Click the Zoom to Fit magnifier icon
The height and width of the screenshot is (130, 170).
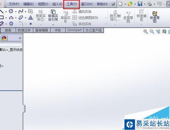(x=146, y=31)
